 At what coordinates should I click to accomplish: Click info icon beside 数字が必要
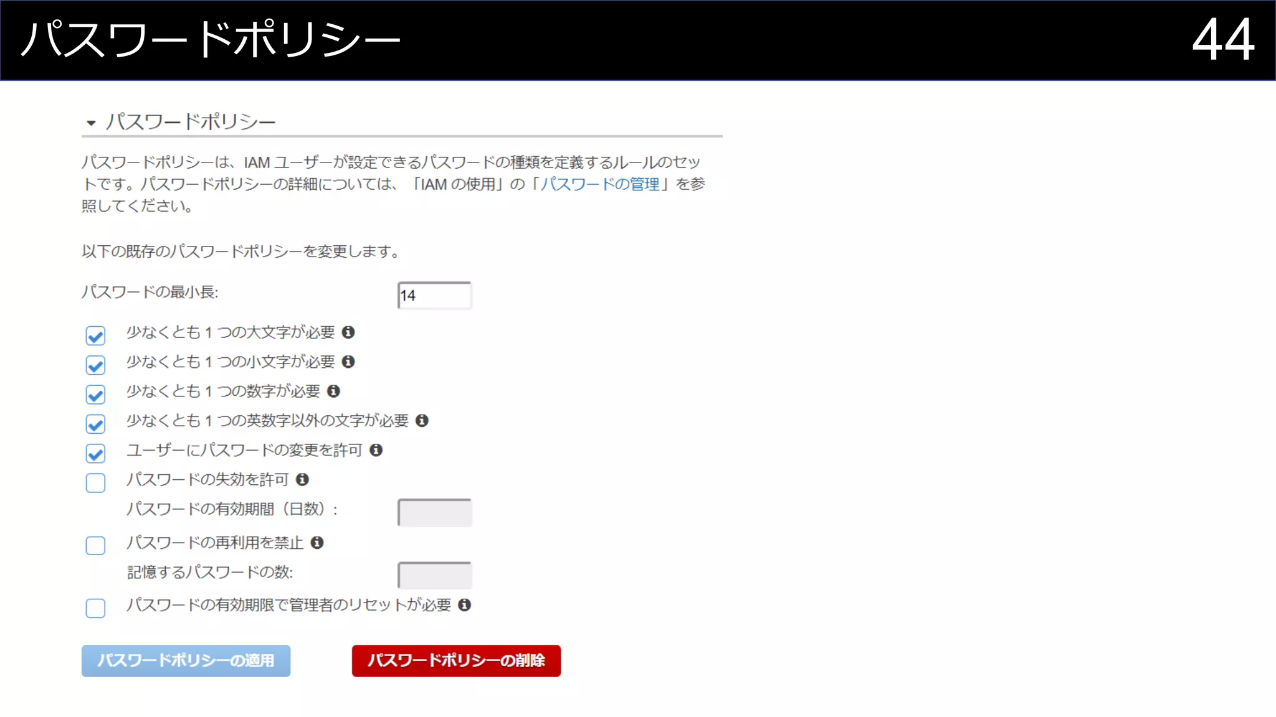pyautogui.click(x=333, y=391)
